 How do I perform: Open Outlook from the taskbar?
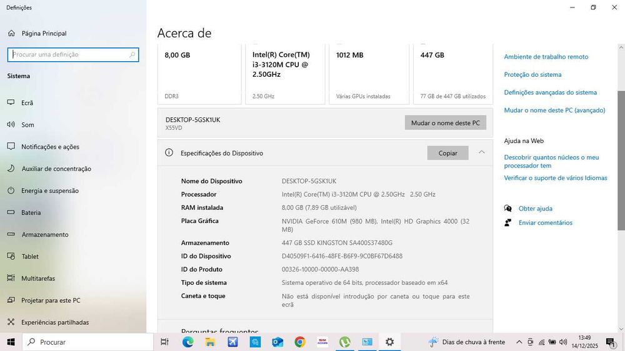click(277, 342)
